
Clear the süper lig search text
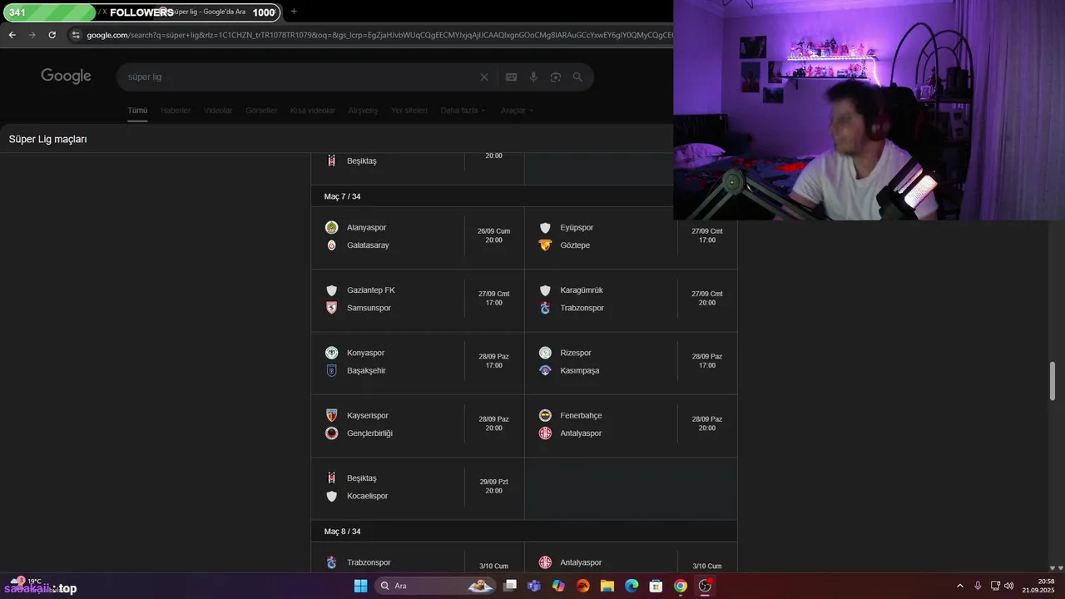(x=484, y=77)
